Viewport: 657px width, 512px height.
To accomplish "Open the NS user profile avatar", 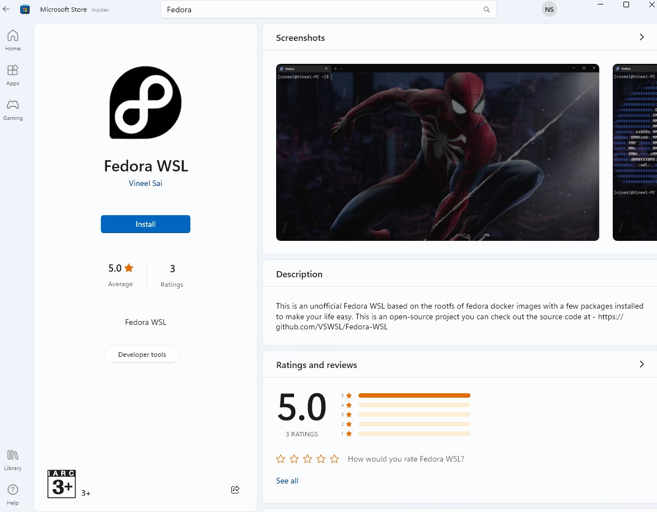I will 549,9.
